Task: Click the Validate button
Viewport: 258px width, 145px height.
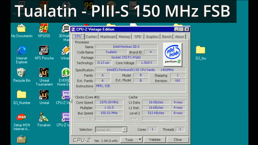Action: tap(155, 140)
